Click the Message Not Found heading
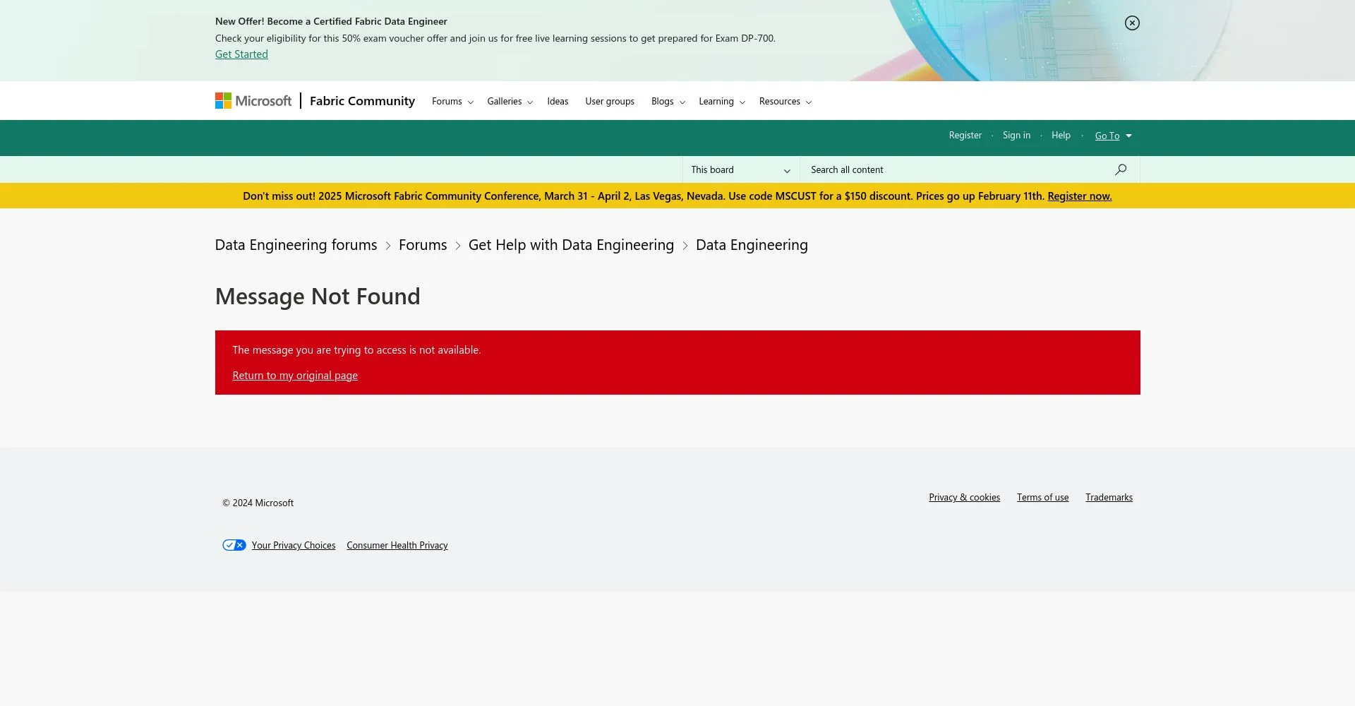Viewport: 1355px width, 706px height. click(x=318, y=297)
